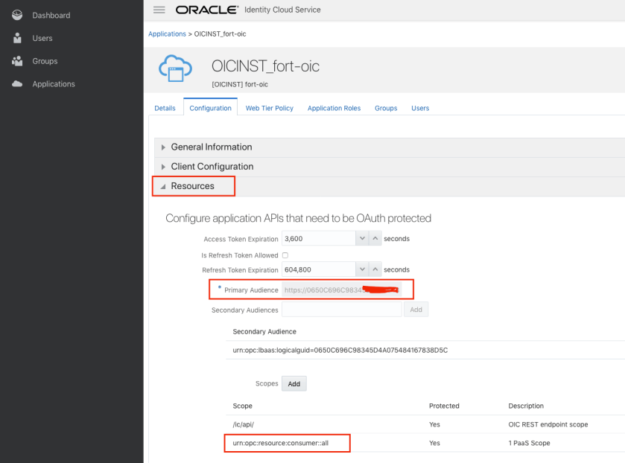Switch to the Application Roles tab
This screenshot has width=625, height=463.
click(x=334, y=108)
